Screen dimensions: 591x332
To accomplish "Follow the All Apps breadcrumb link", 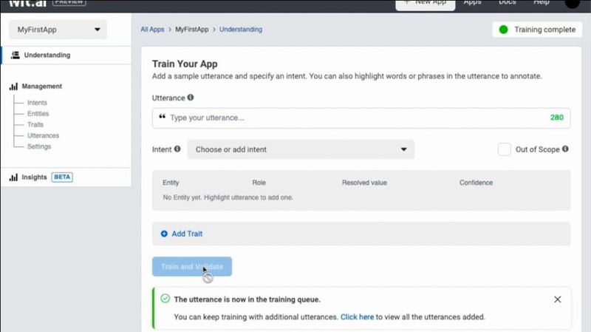I will pyautogui.click(x=152, y=30).
